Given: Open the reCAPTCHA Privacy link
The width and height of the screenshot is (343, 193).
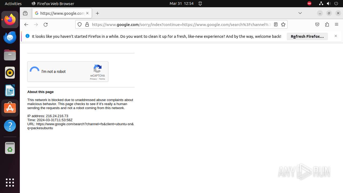Looking at the screenshot, I should pos(93,79).
